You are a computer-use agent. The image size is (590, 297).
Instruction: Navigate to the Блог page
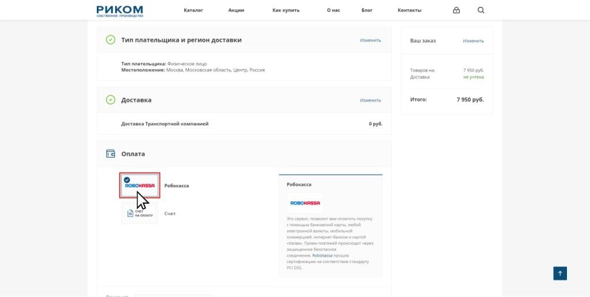coord(367,10)
